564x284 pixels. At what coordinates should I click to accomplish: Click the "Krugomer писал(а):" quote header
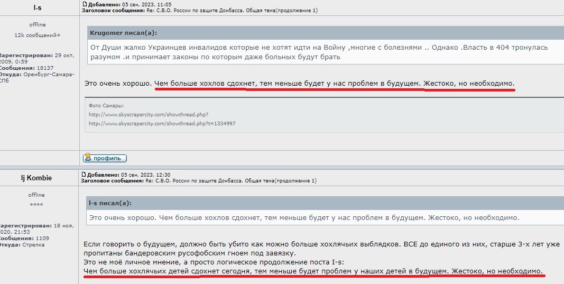pyautogui.click(x=124, y=33)
